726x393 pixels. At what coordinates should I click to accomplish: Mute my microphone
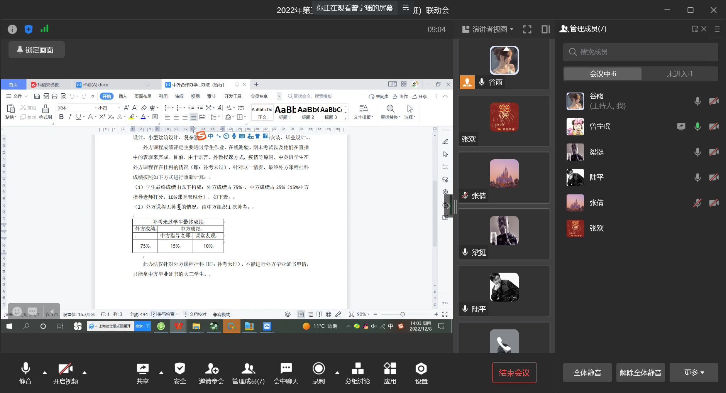pyautogui.click(x=25, y=373)
